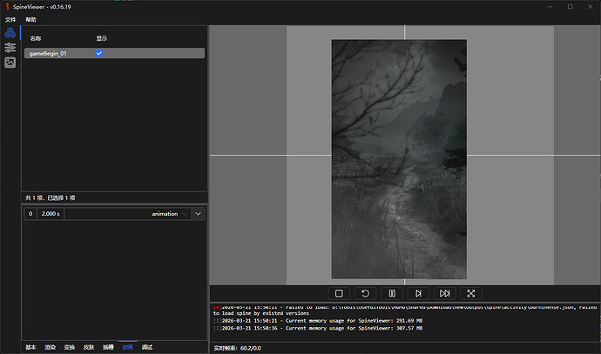The width and height of the screenshot is (601, 354).
Task: Expand the animation track row chevron
Action: [x=198, y=214]
